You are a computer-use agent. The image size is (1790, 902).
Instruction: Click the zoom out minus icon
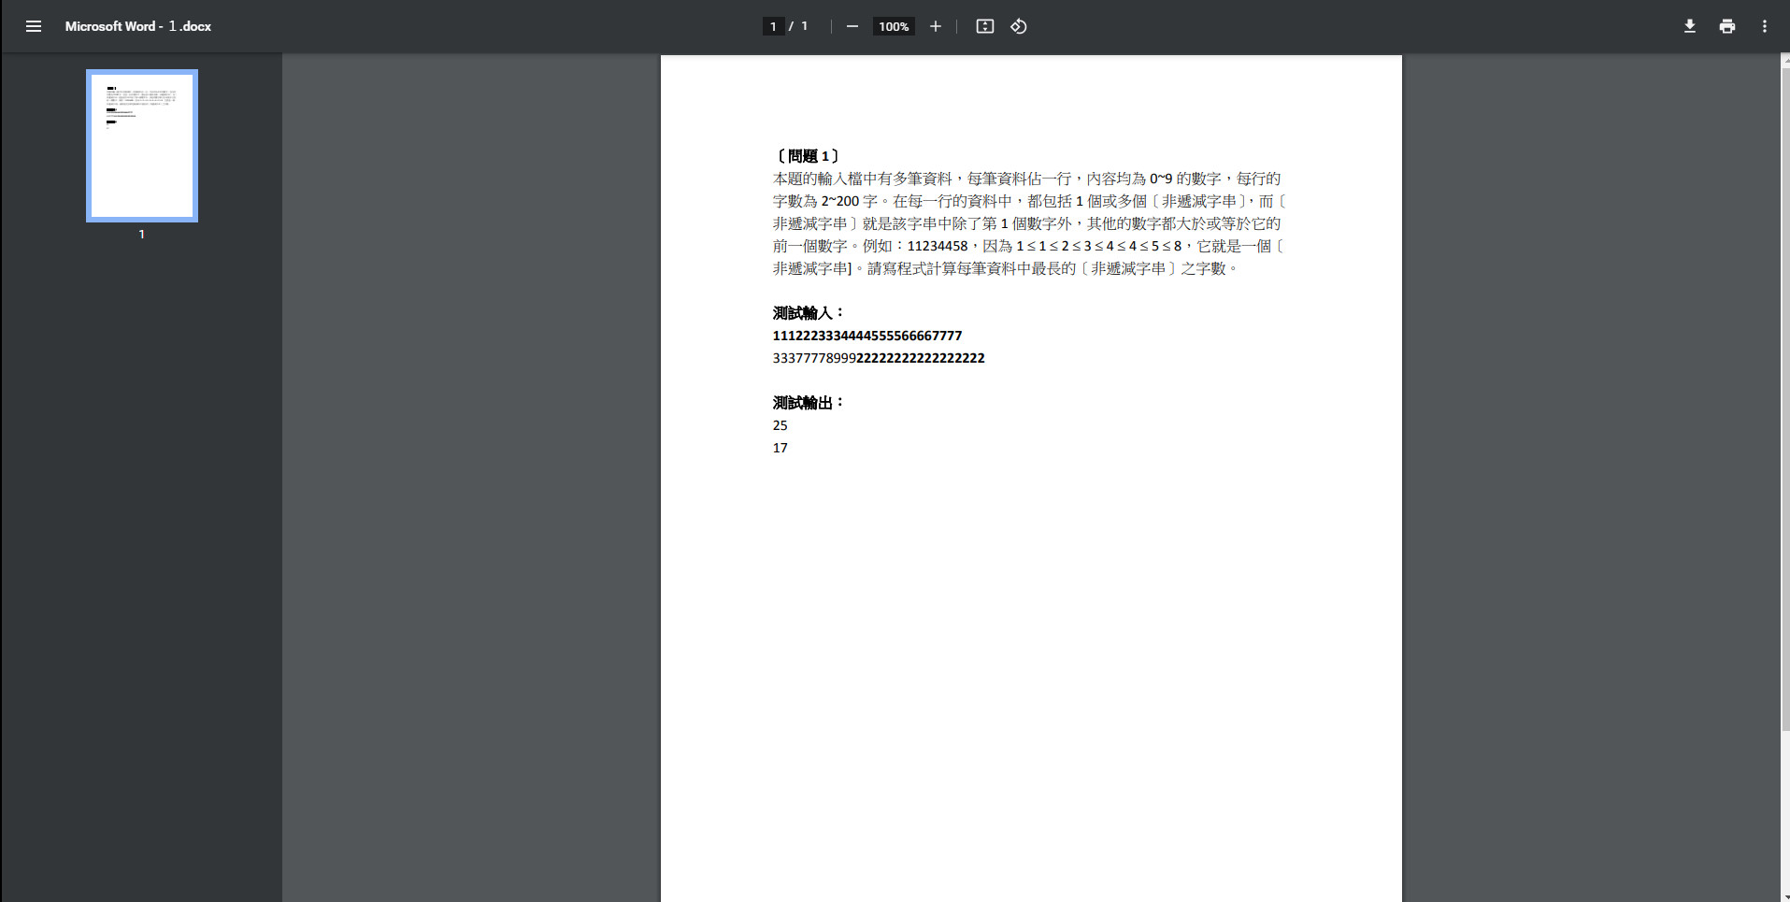click(x=852, y=26)
